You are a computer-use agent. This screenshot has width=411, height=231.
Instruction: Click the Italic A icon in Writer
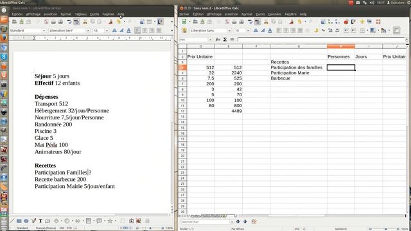pos(121,31)
